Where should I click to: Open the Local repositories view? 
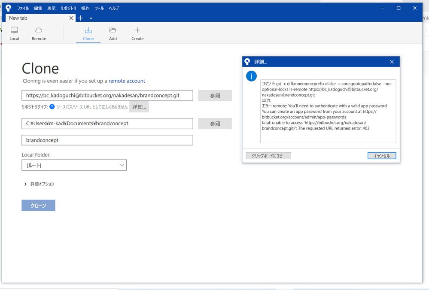click(14, 33)
